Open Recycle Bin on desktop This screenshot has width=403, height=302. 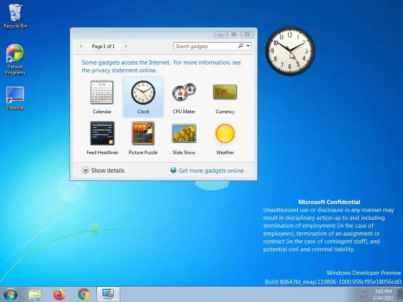(15, 16)
